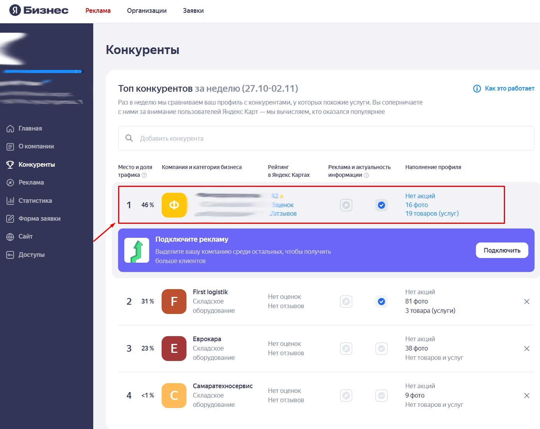Click First logistik verified checkmark badge
This screenshot has height=429, width=540.
(x=381, y=302)
